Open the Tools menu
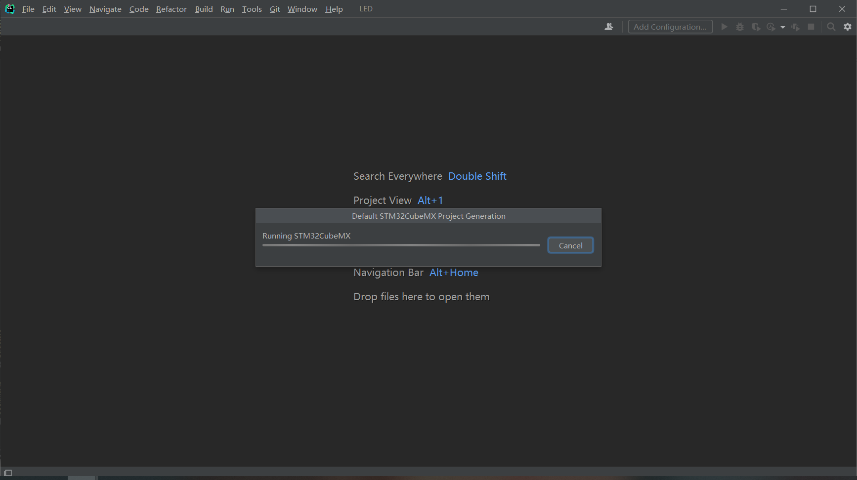The height and width of the screenshot is (480, 857). click(x=252, y=9)
